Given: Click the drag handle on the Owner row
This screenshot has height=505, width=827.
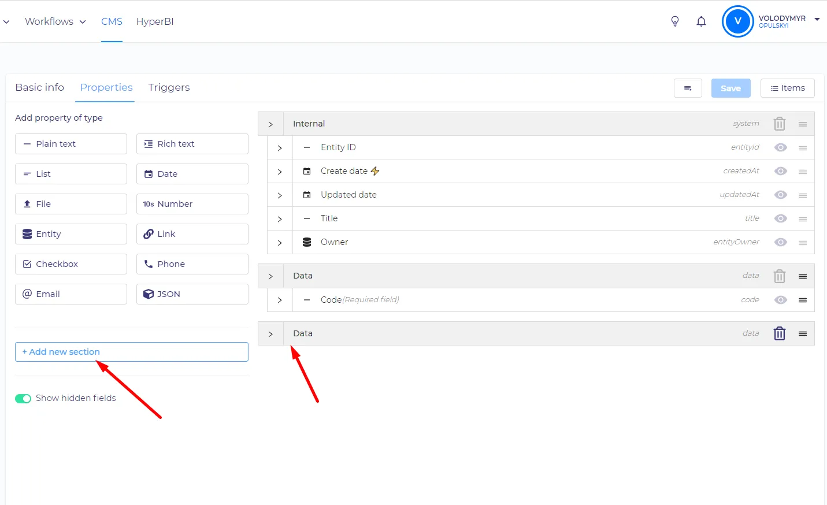Looking at the screenshot, I should pyautogui.click(x=803, y=243).
